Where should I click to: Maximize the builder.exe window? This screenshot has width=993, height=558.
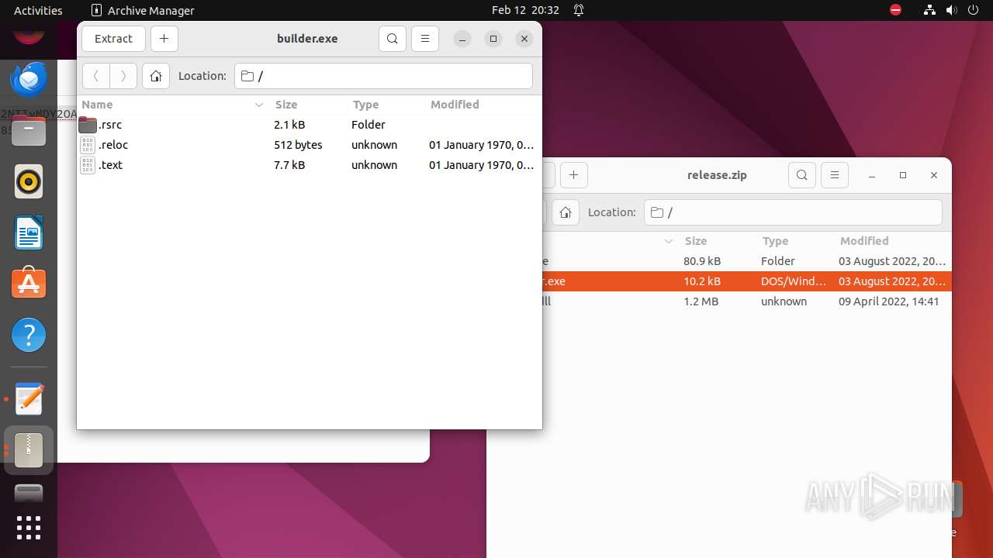[x=493, y=39]
